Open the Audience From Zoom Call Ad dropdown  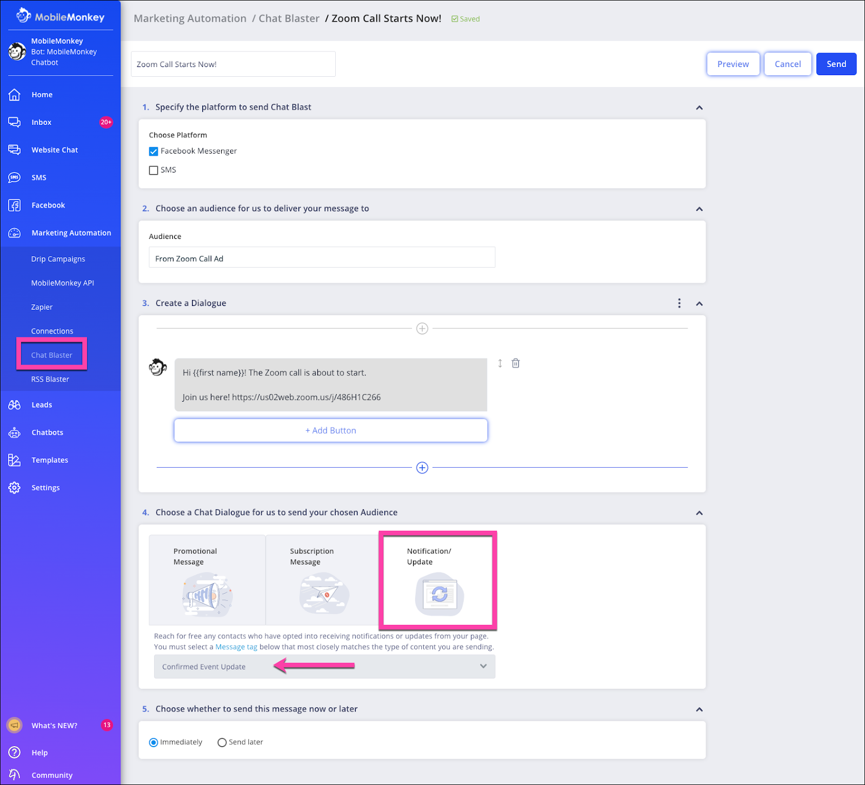coord(322,257)
